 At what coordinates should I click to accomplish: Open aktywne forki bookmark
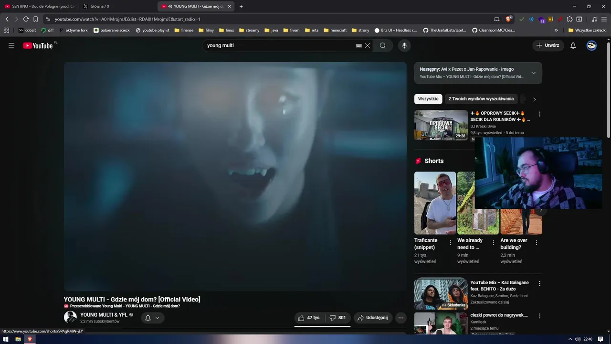coord(74,30)
